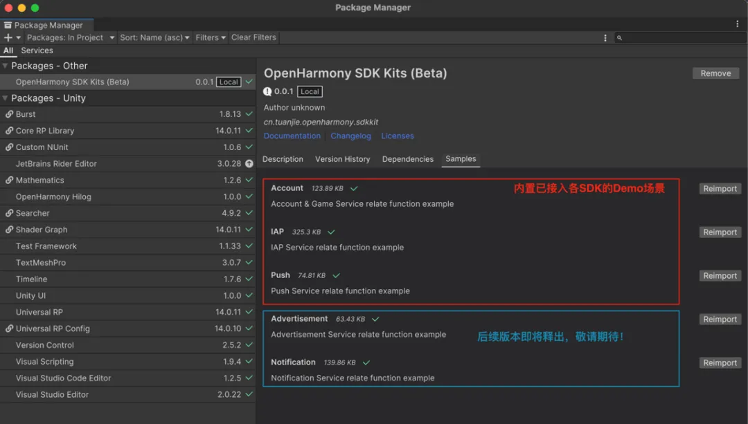Select the OpenHarmony Hilog package

(x=128, y=196)
